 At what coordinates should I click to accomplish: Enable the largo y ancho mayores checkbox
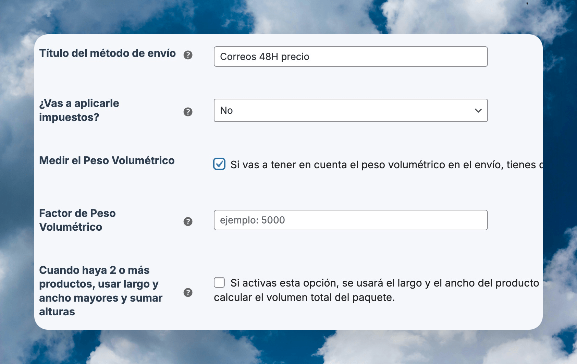[x=219, y=282]
